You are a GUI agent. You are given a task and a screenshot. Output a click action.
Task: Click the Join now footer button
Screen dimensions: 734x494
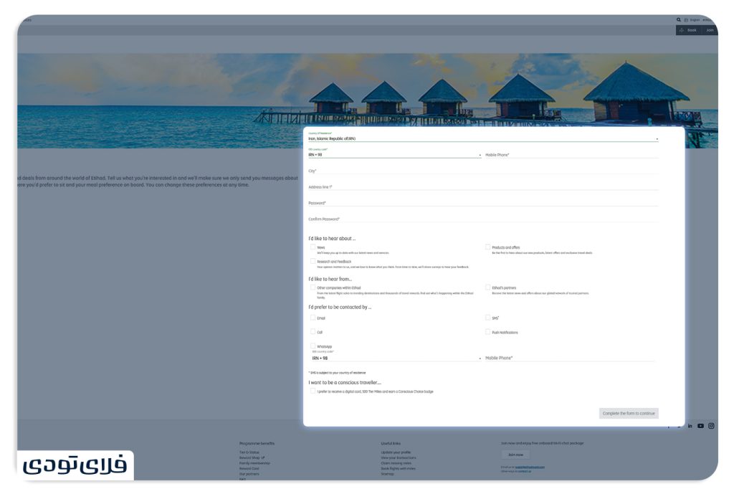pyautogui.click(x=515, y=455)
